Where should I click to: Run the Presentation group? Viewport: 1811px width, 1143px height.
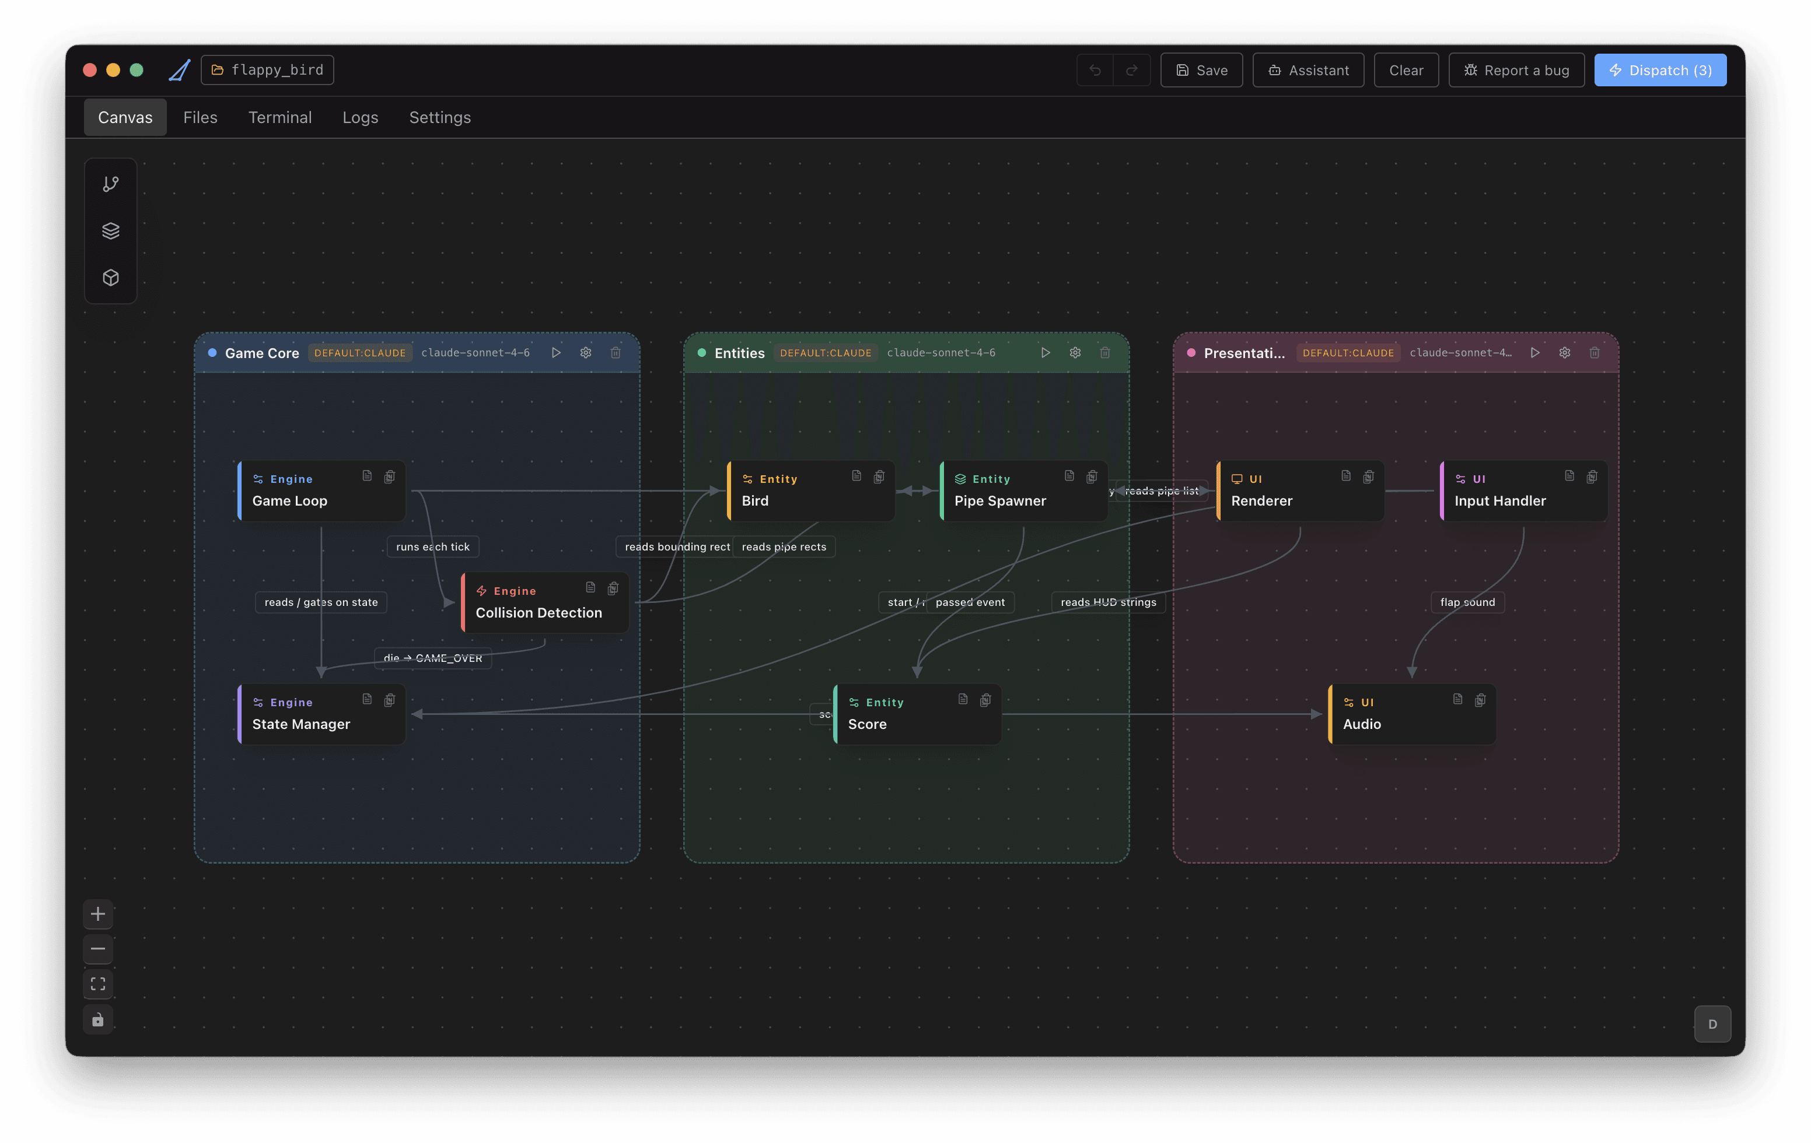1535,352
